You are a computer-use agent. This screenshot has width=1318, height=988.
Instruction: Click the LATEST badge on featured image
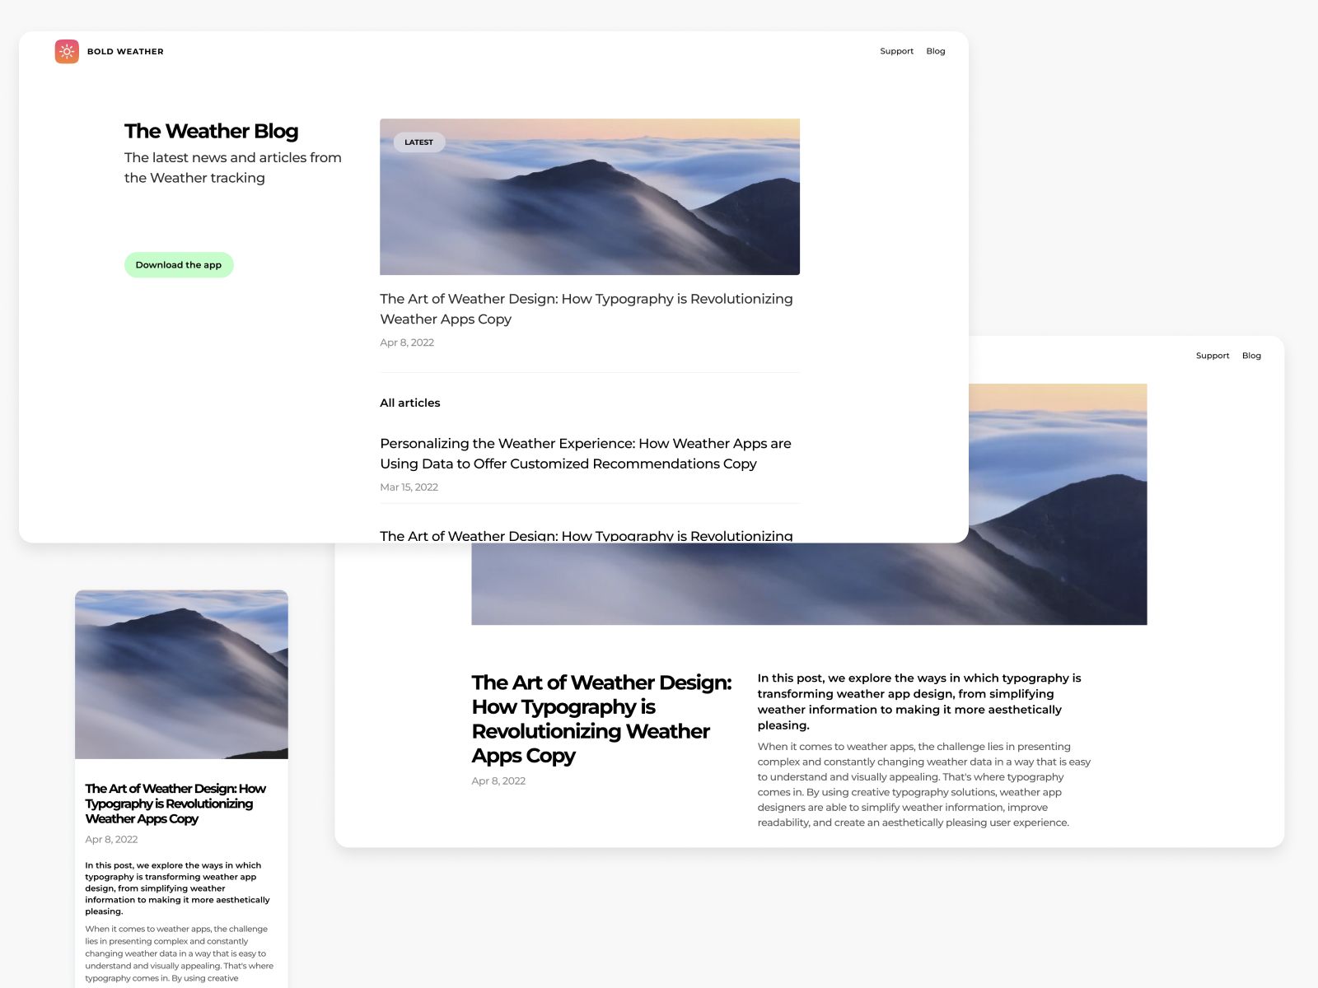pyautogui.click(x=418, y=142)
